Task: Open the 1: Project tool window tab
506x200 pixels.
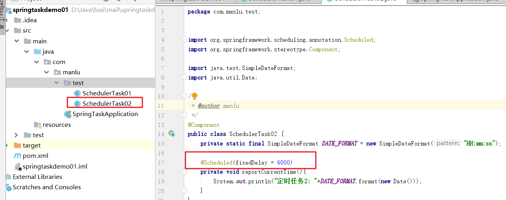Action: (x=2, y=11)
